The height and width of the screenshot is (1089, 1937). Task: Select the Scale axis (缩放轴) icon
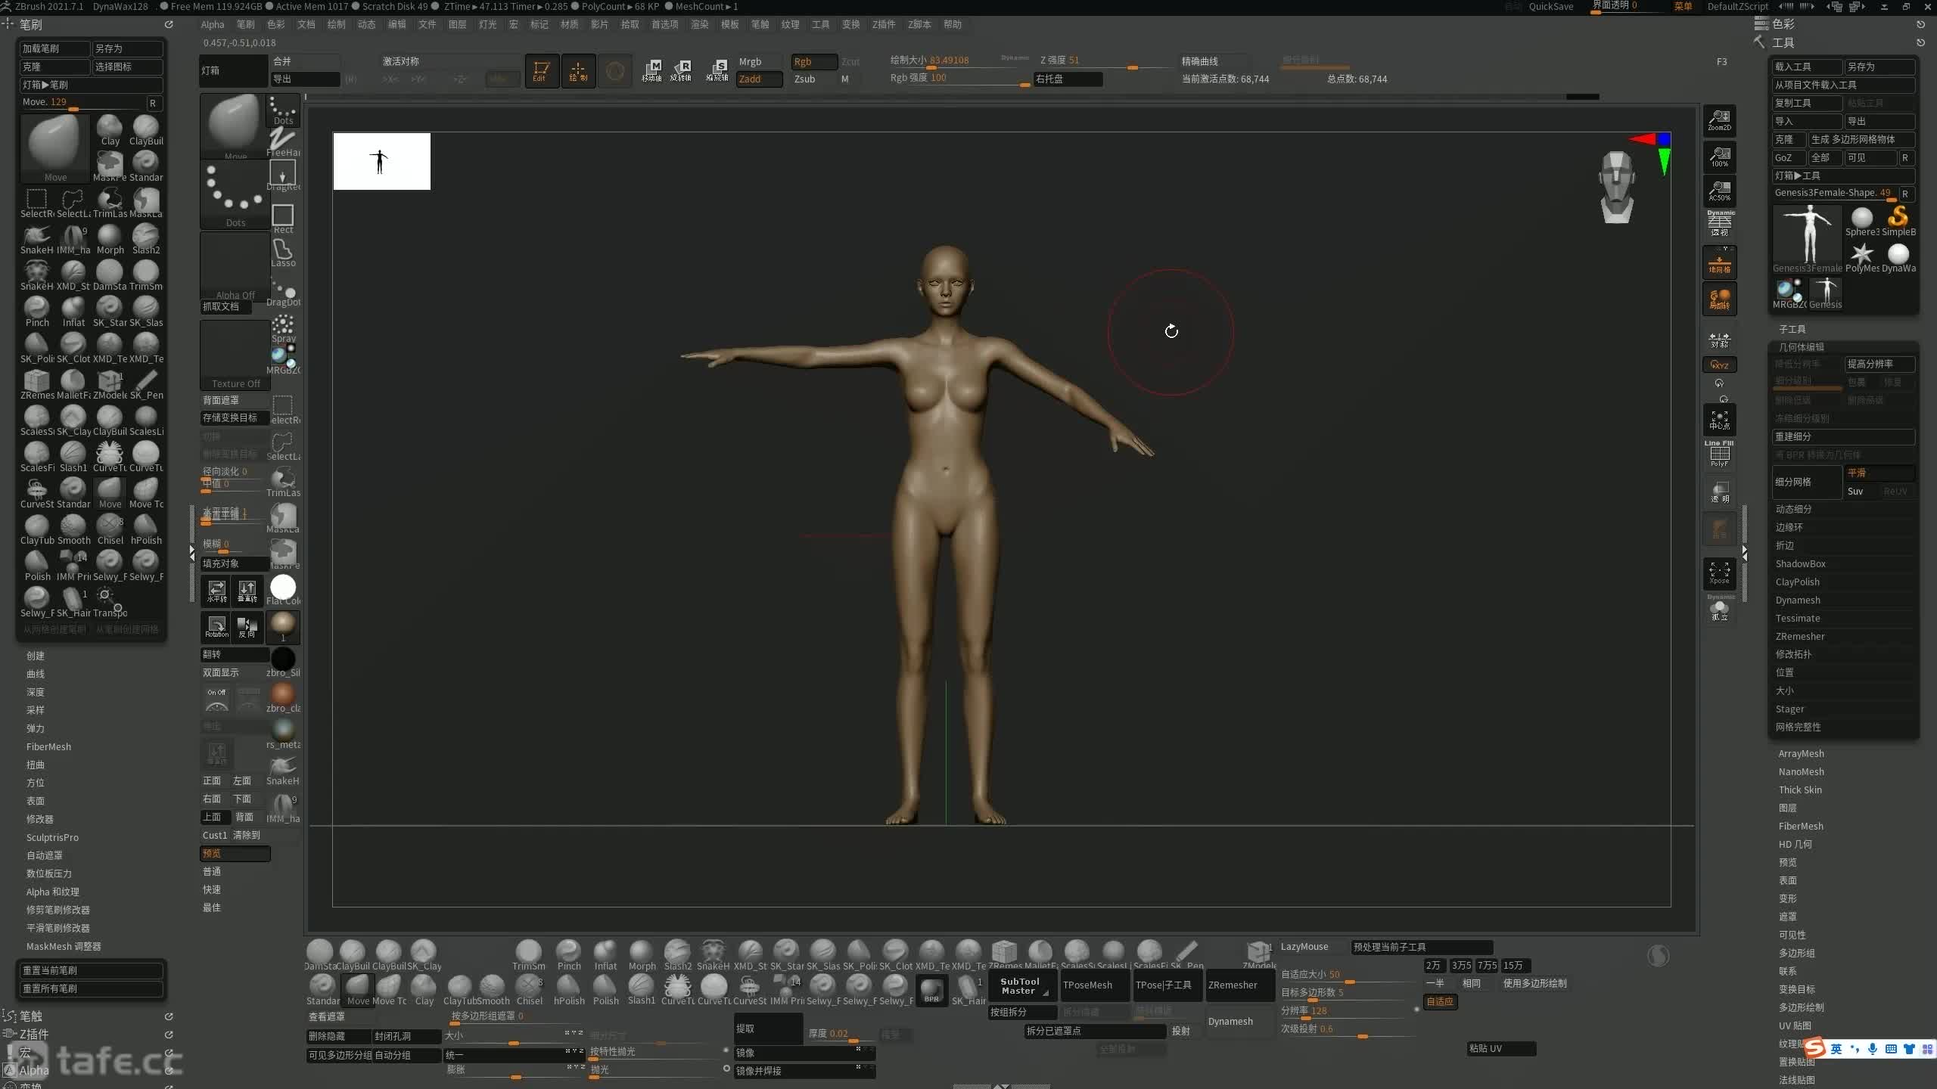coord(717,70)
